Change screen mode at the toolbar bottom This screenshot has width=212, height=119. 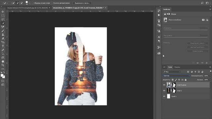[3, 85]
